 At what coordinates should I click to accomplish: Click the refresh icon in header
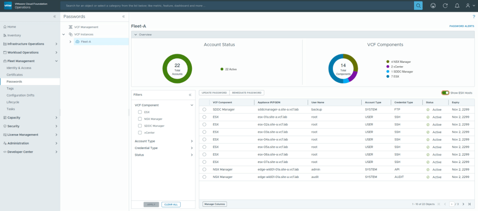(x=445, y=6)
